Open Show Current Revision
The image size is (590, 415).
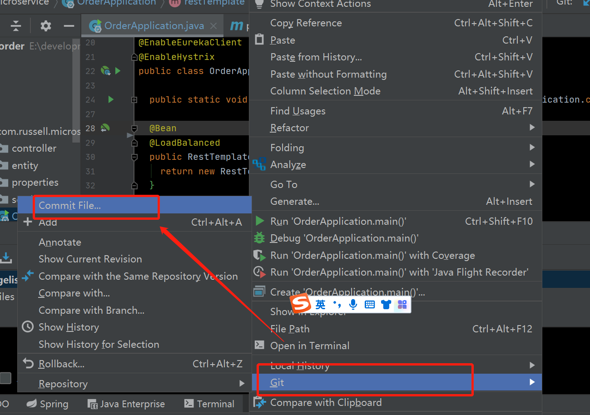tap(134, 259)
